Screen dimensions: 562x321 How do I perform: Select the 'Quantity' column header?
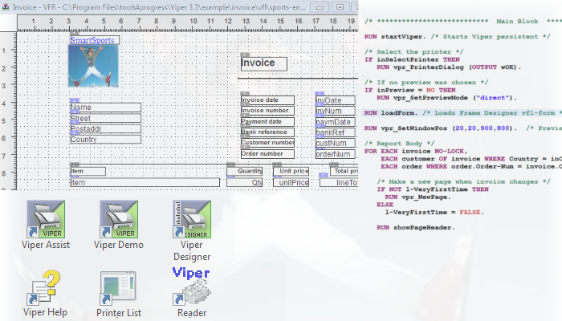coord(244,171)
